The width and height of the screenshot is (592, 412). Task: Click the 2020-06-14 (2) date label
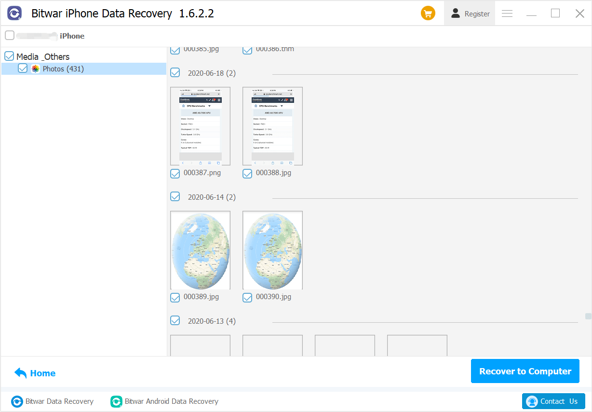pos(212,197)
